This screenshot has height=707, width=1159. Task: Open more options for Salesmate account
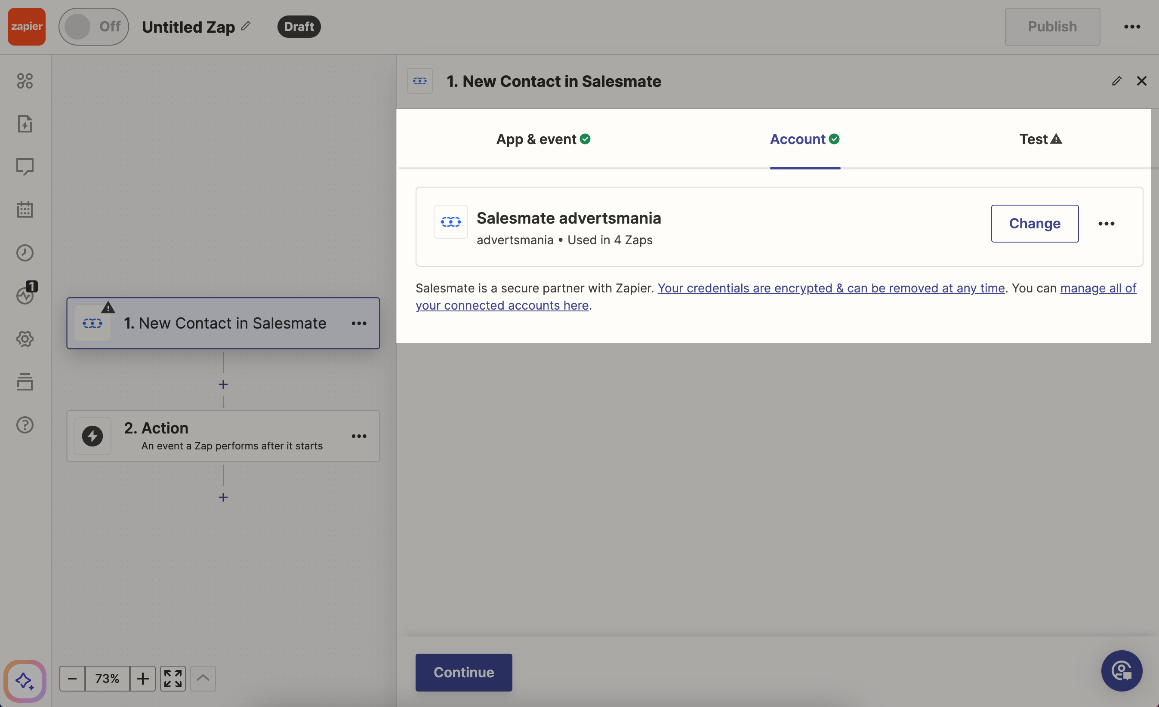1106,224
